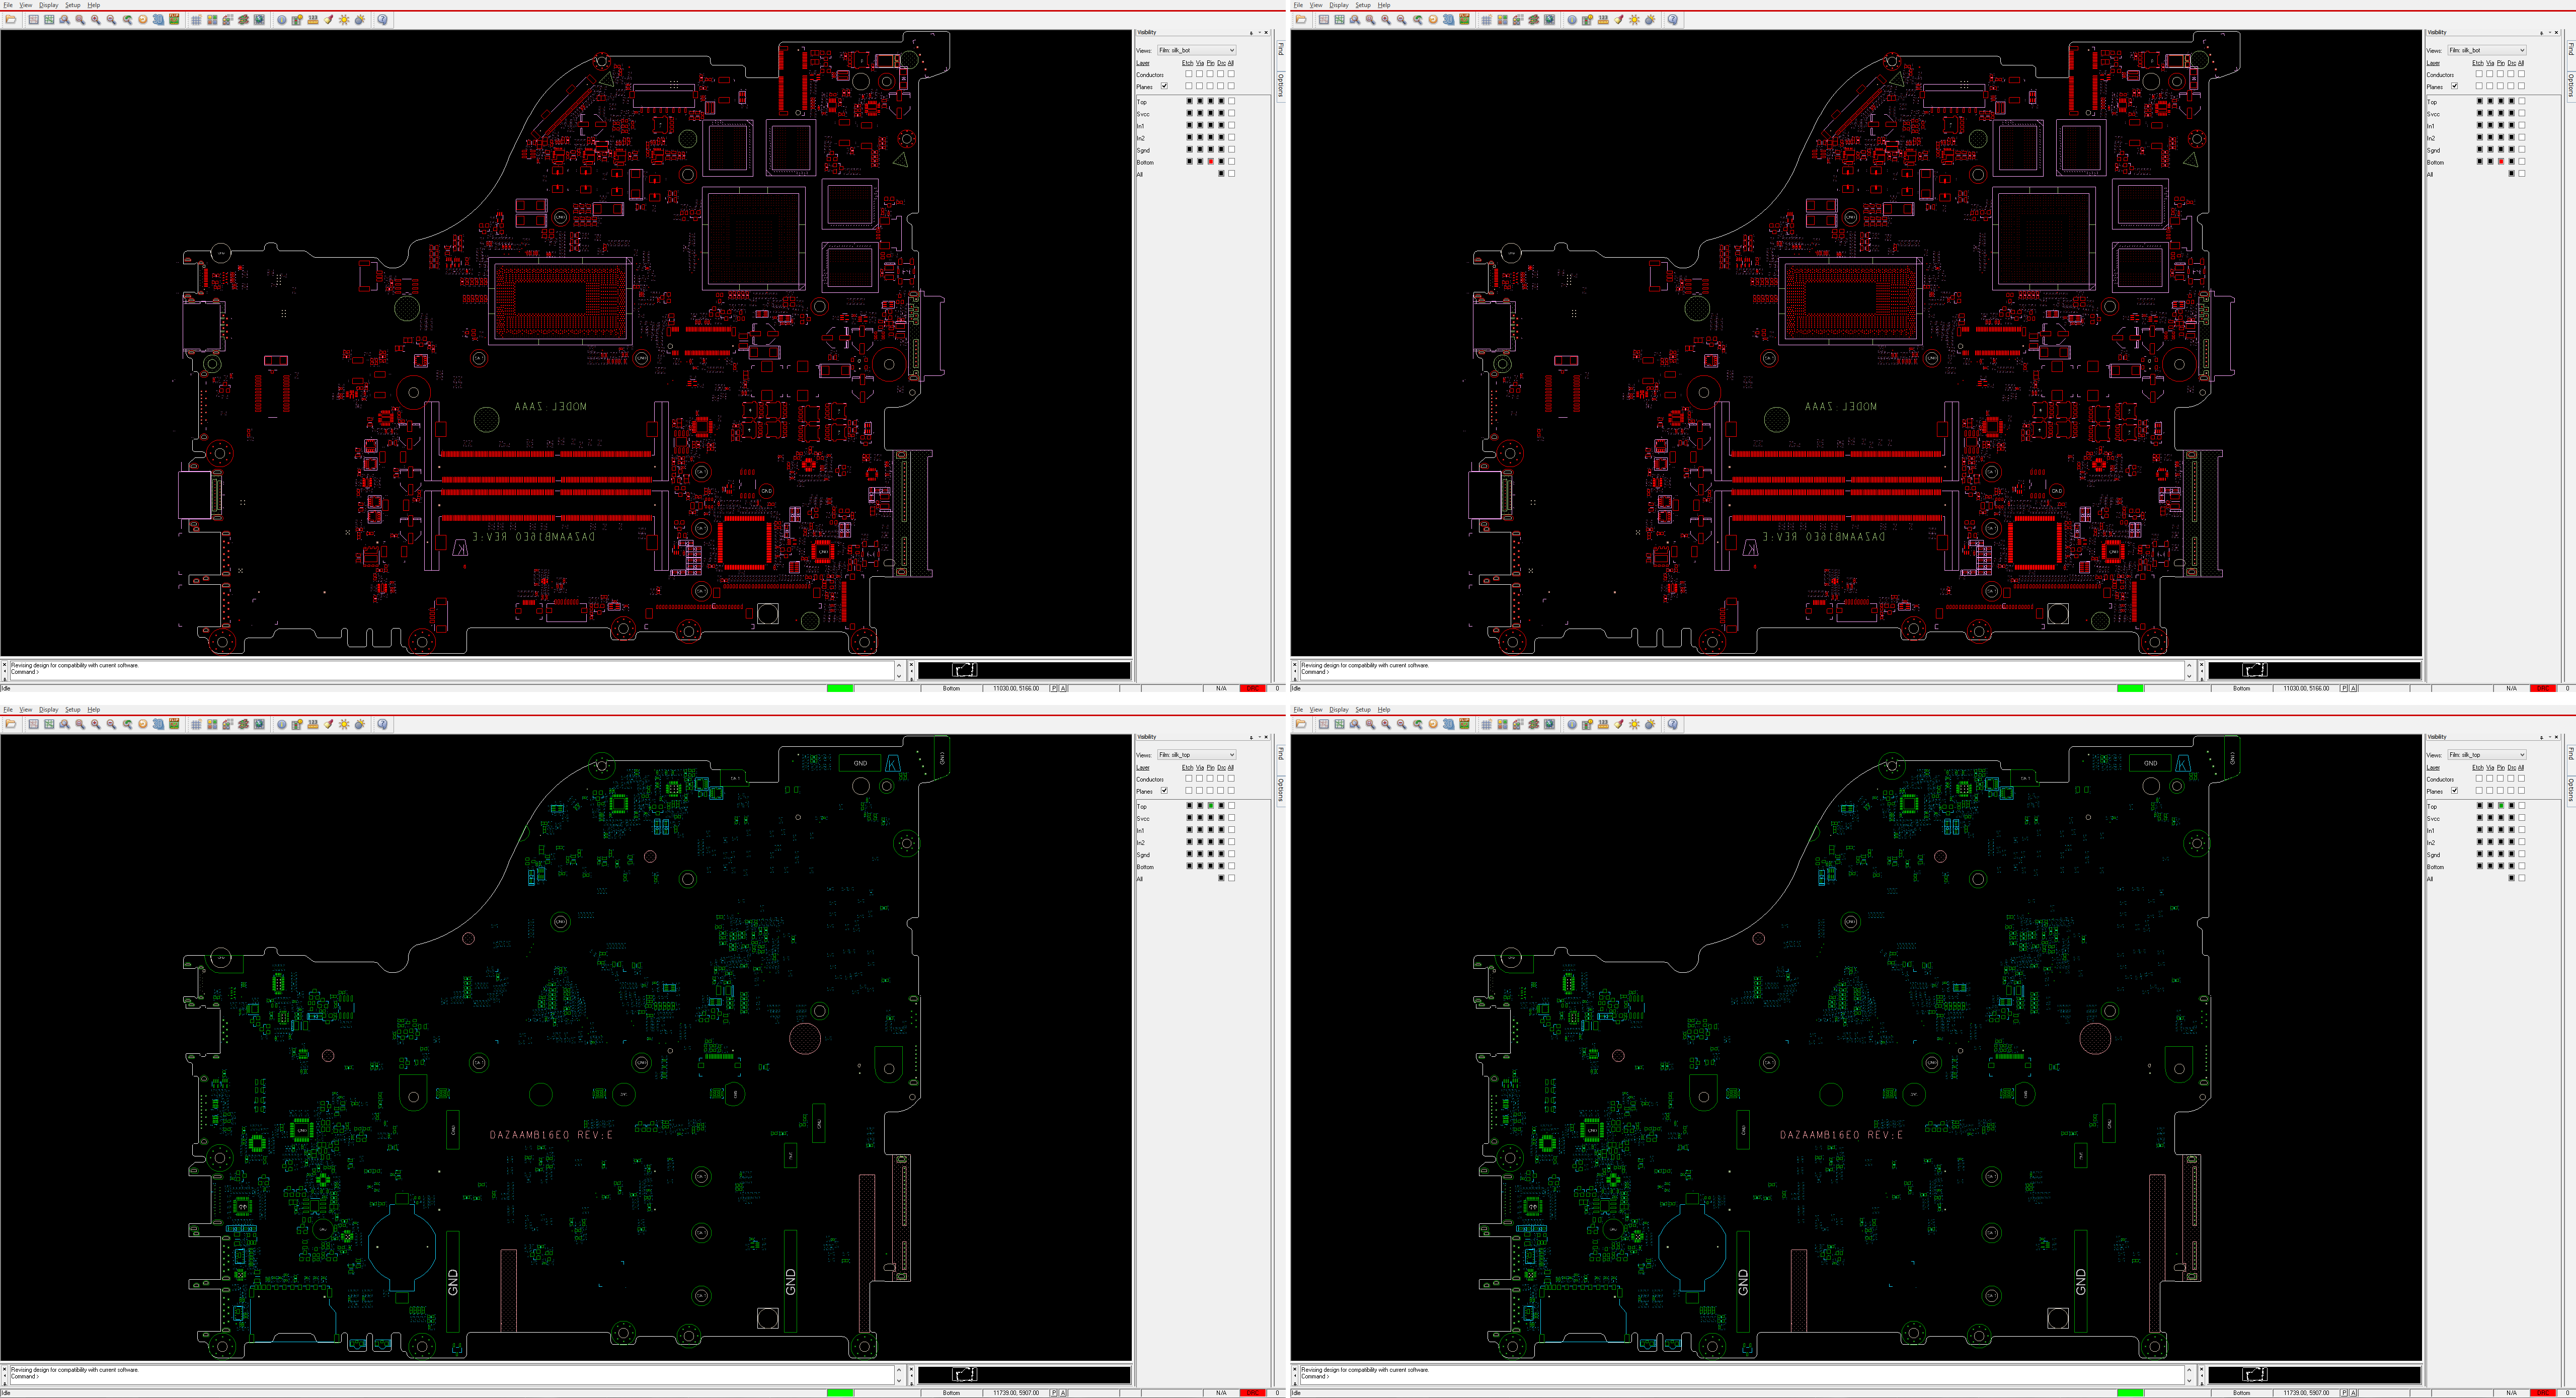2576x1398 pixels.
Task: Click the red DRC status button, top-left window
Action: (x=1252, y=688)
